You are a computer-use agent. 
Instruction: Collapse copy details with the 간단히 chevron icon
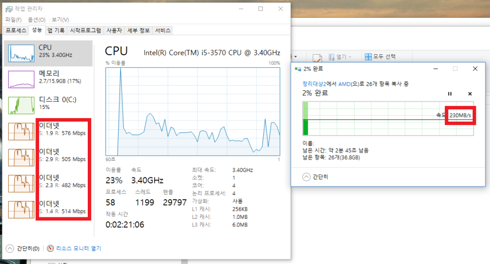(x=306, y=177)
